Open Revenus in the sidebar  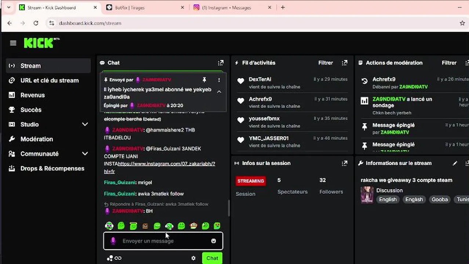click(48, 95)
